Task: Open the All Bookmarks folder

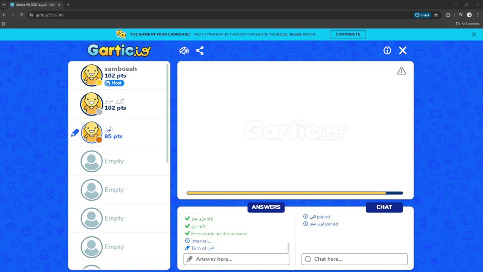Action: pos(468,24)
